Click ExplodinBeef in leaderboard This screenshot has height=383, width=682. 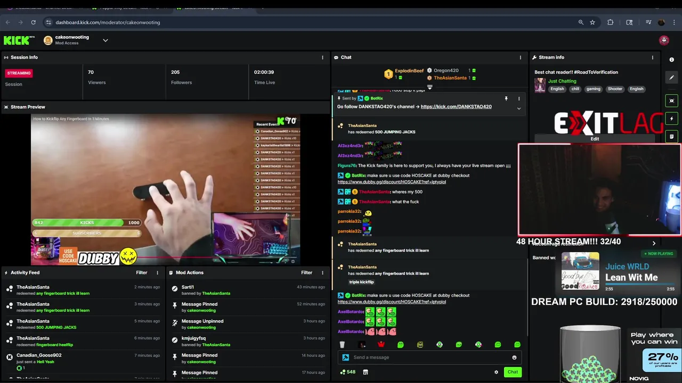pyautogui.click(x=409, y=71)
